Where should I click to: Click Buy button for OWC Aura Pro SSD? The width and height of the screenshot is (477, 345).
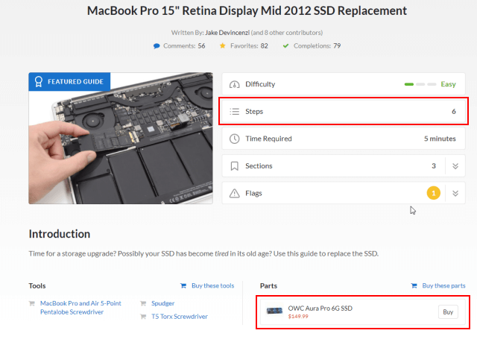click(x=448, y=311)
